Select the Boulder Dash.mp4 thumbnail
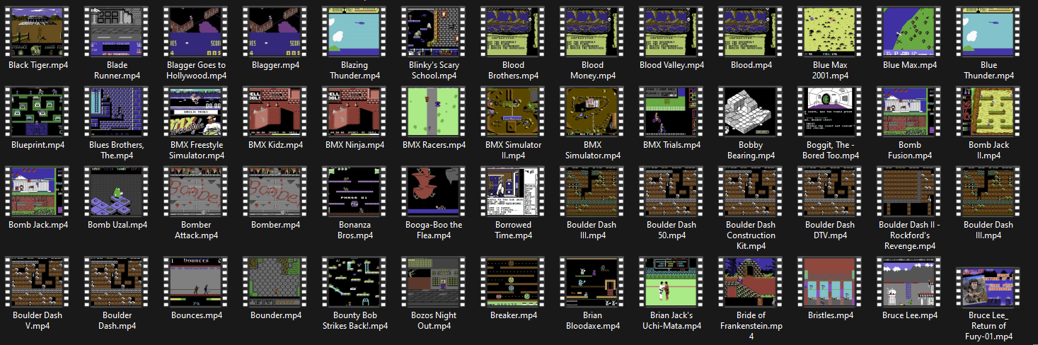Viewport: 1038px width, 345px height. (117, 281)
